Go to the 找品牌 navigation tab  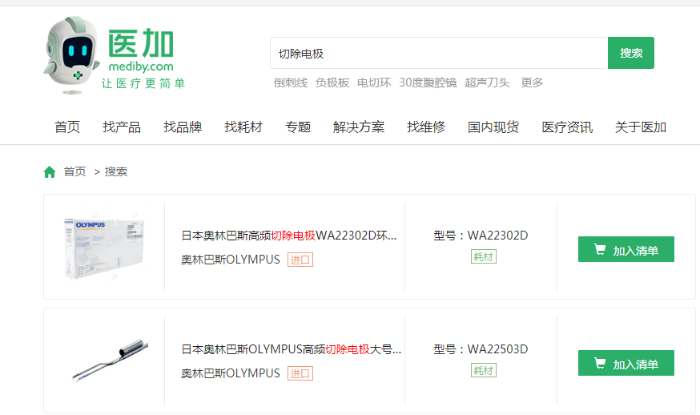tap(183, 127)
